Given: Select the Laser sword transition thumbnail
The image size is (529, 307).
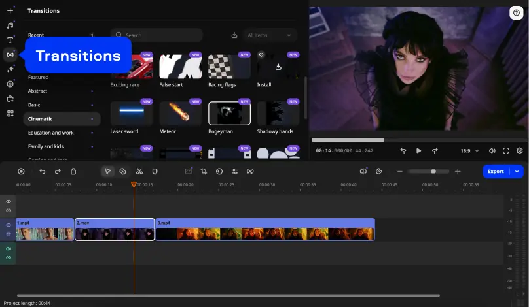Looking at the screenshot, I should 132,114.
